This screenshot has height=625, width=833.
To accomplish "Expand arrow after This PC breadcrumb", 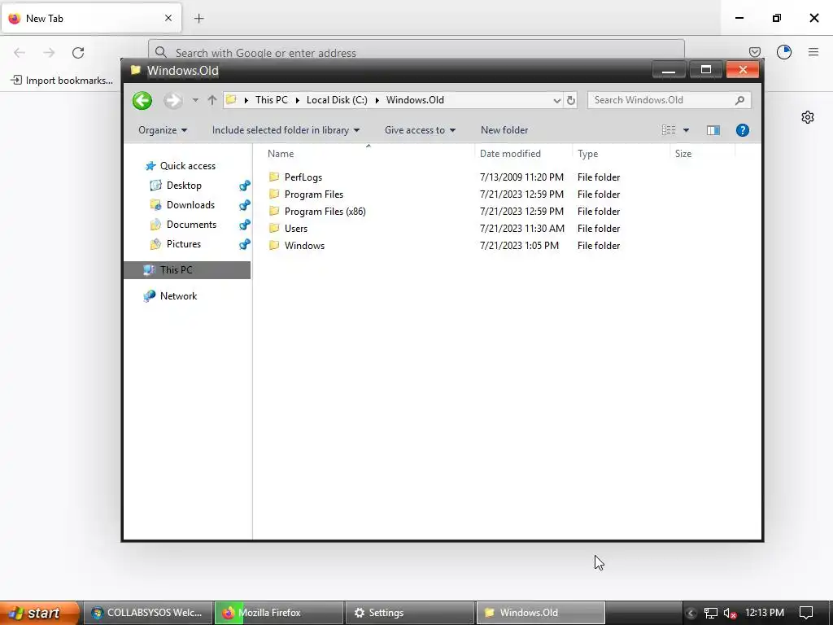I will click(297, 100).
